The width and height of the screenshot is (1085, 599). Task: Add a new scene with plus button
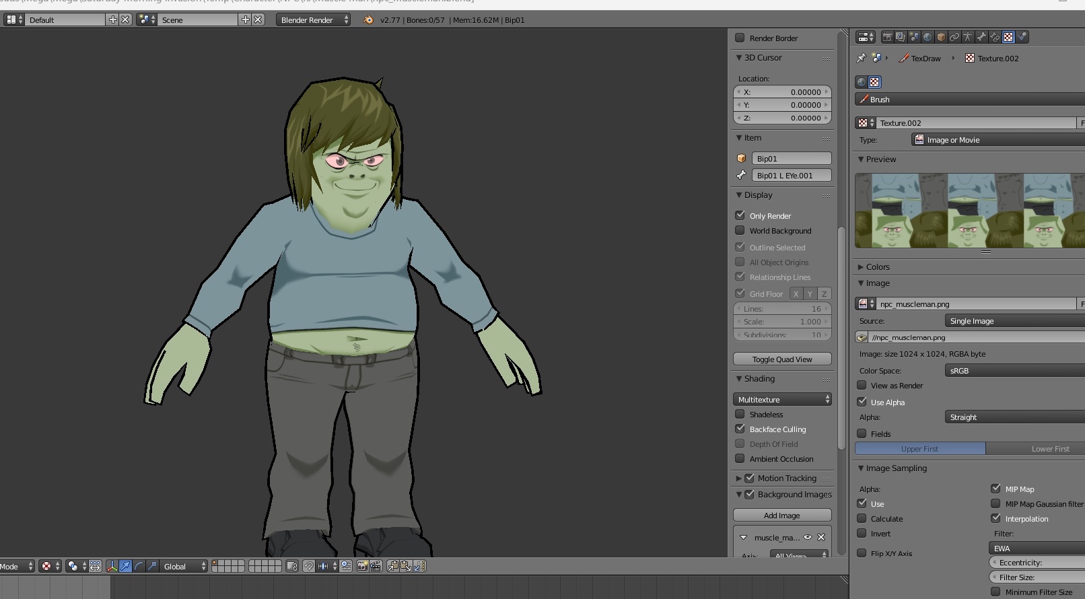[246, 20]
